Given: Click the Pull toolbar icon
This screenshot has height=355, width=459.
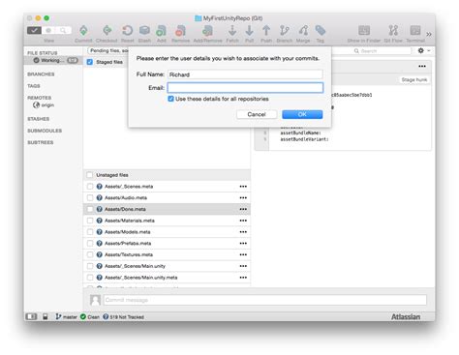Looking at the screenshot, I should point(249,31).
